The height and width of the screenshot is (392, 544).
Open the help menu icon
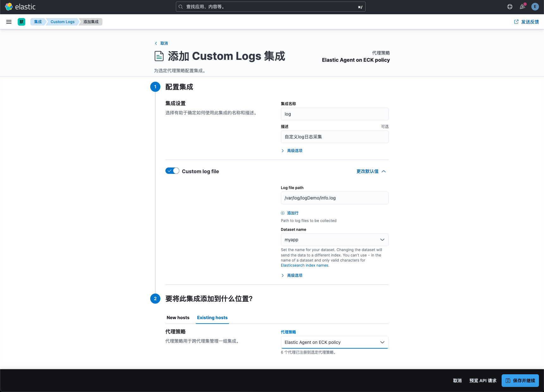point(510,7)
